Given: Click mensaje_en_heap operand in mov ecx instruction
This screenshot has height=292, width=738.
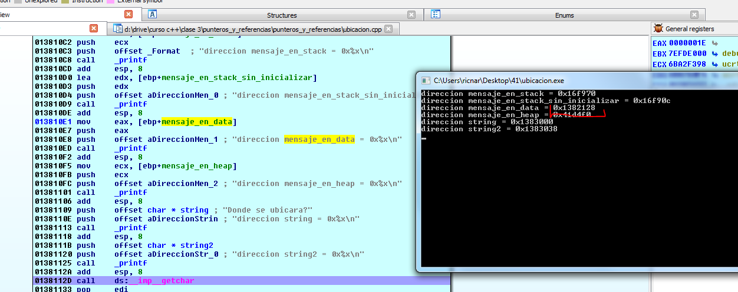Looking at the screenshot, I should point(197,166).
